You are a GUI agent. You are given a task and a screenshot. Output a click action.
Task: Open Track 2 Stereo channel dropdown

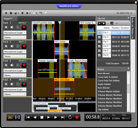click(x=15, y=56)
